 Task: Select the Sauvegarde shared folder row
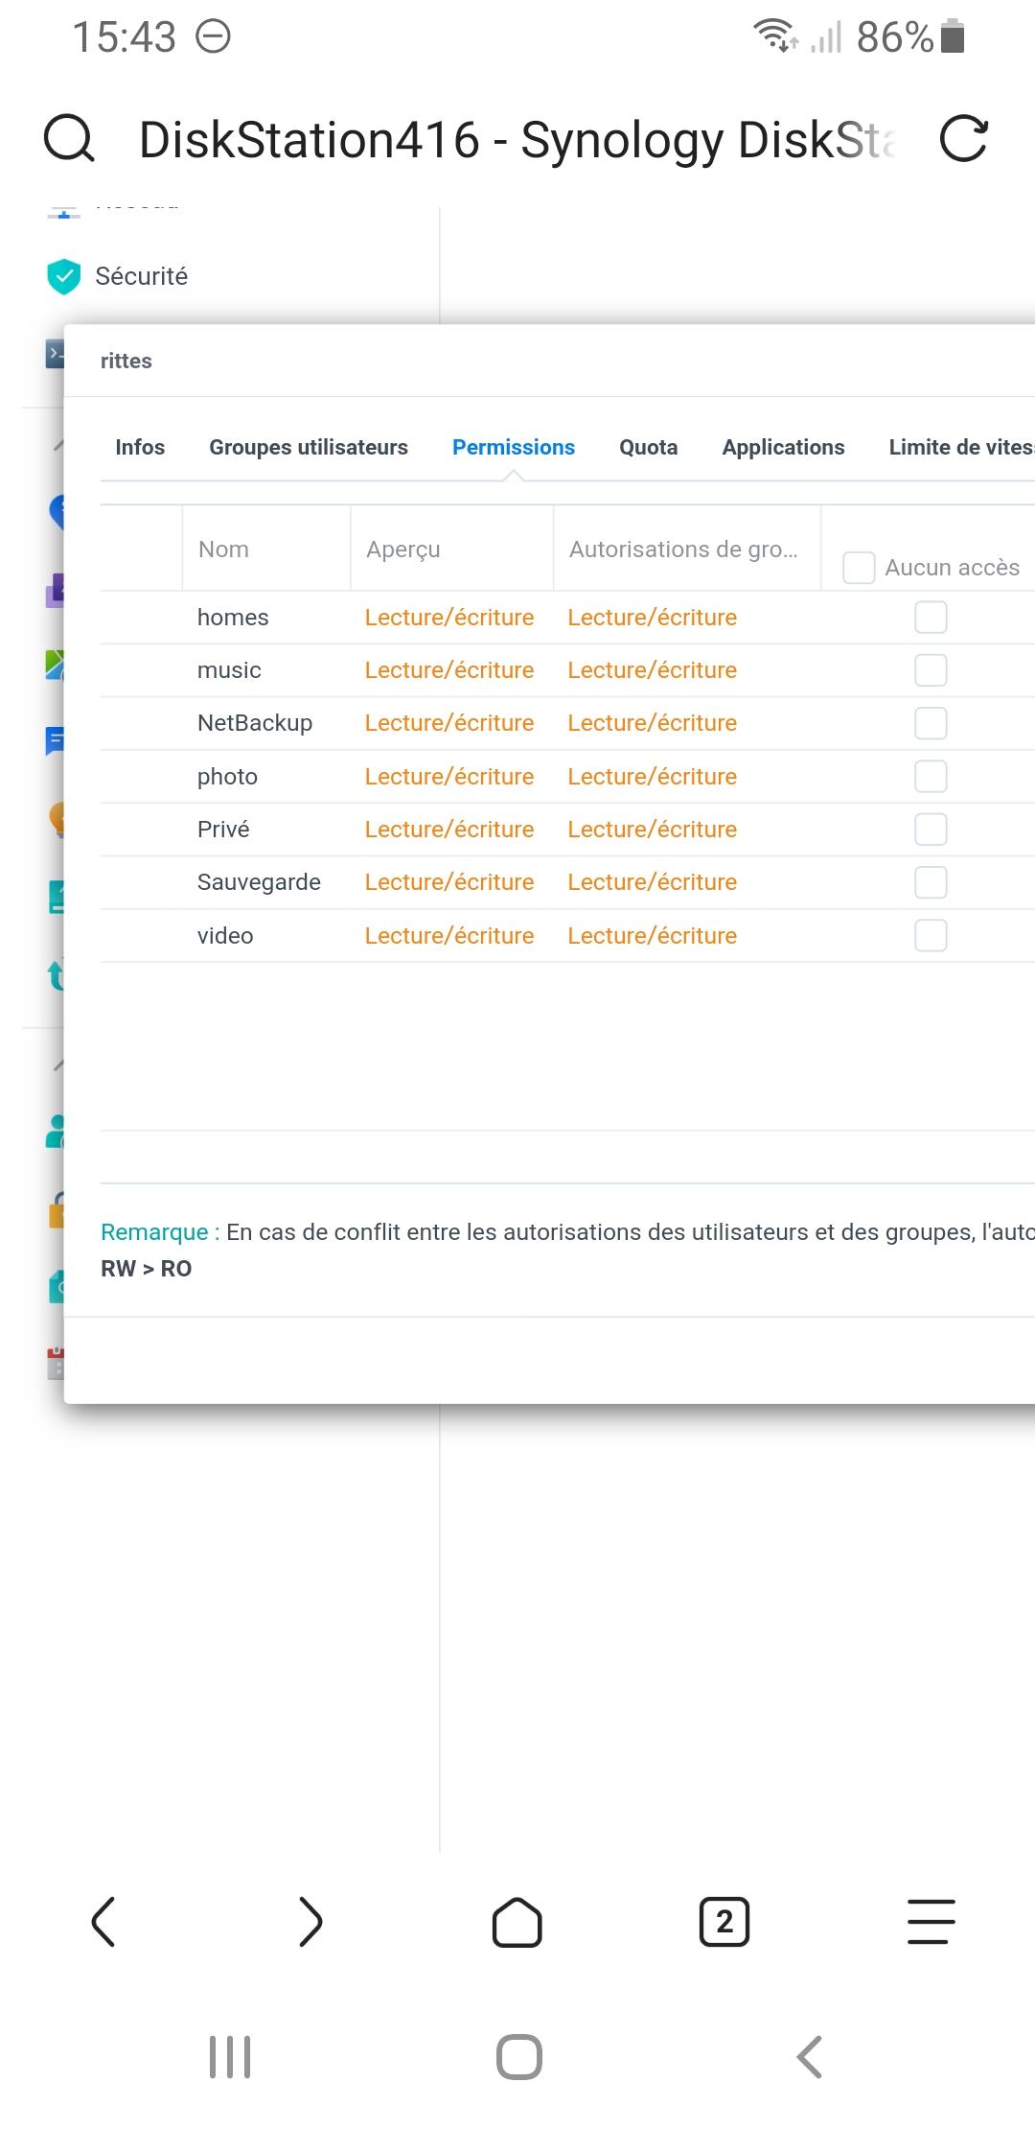[x=567, y=882]
